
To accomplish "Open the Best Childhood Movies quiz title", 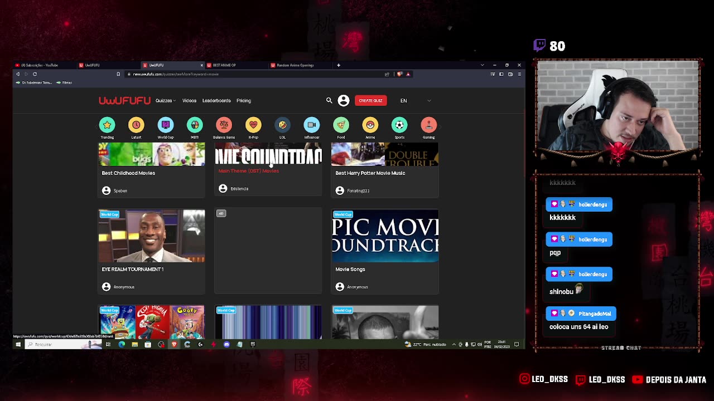I will [x=128, y=173].
